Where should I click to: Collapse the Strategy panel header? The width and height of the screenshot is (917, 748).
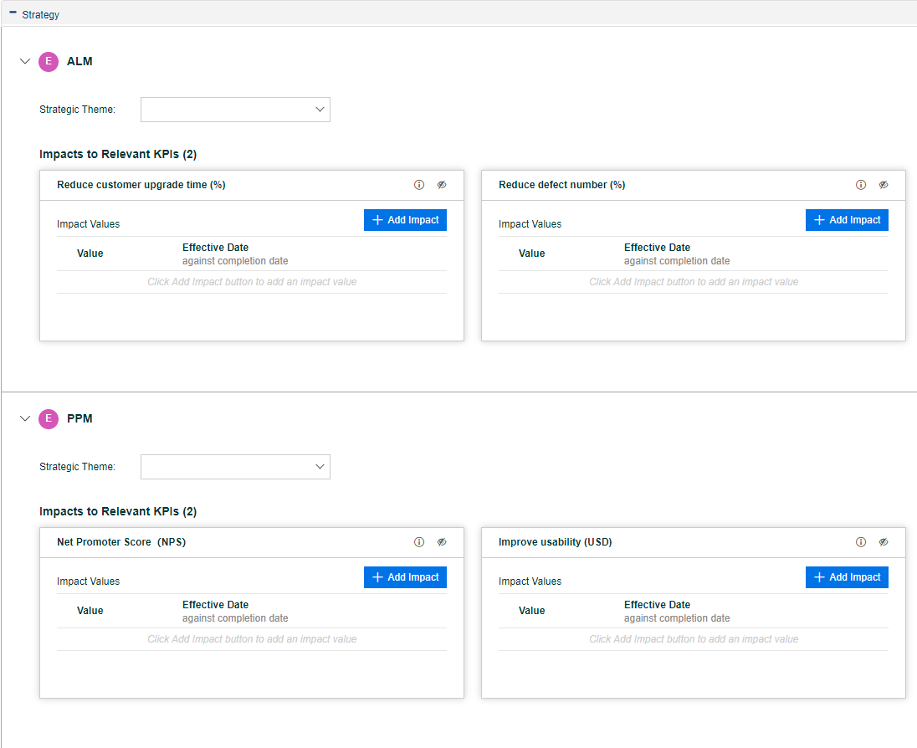pos(13,14)
